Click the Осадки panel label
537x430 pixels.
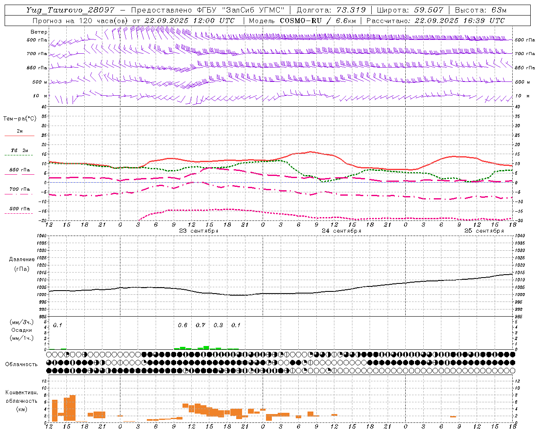pyautogui.click(x=21, y=330)
